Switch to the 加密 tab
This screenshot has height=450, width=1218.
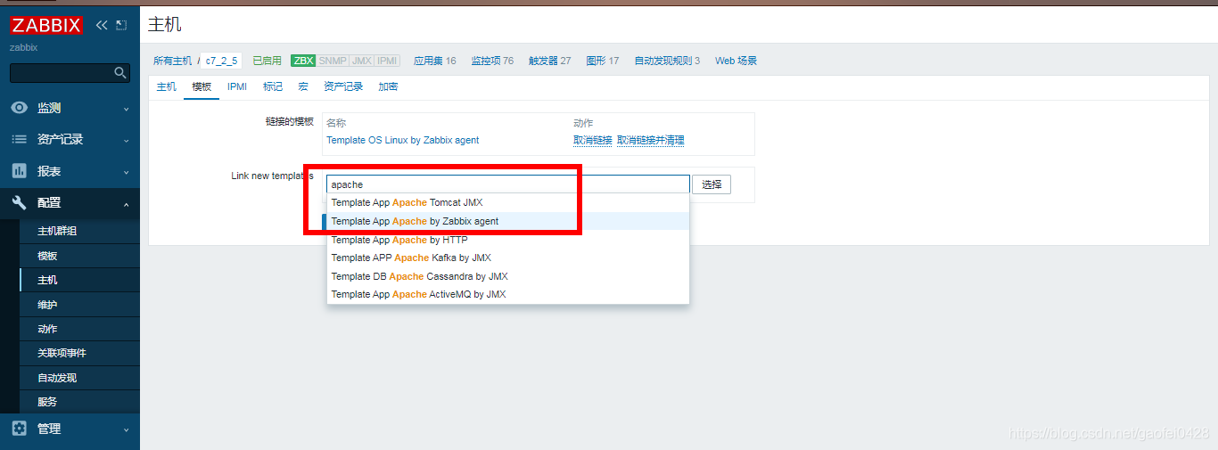coord(388,86)
